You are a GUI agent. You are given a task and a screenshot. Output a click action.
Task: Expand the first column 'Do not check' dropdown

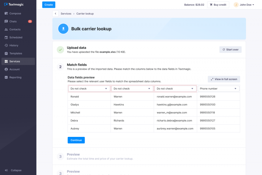[x=89, y=89]
